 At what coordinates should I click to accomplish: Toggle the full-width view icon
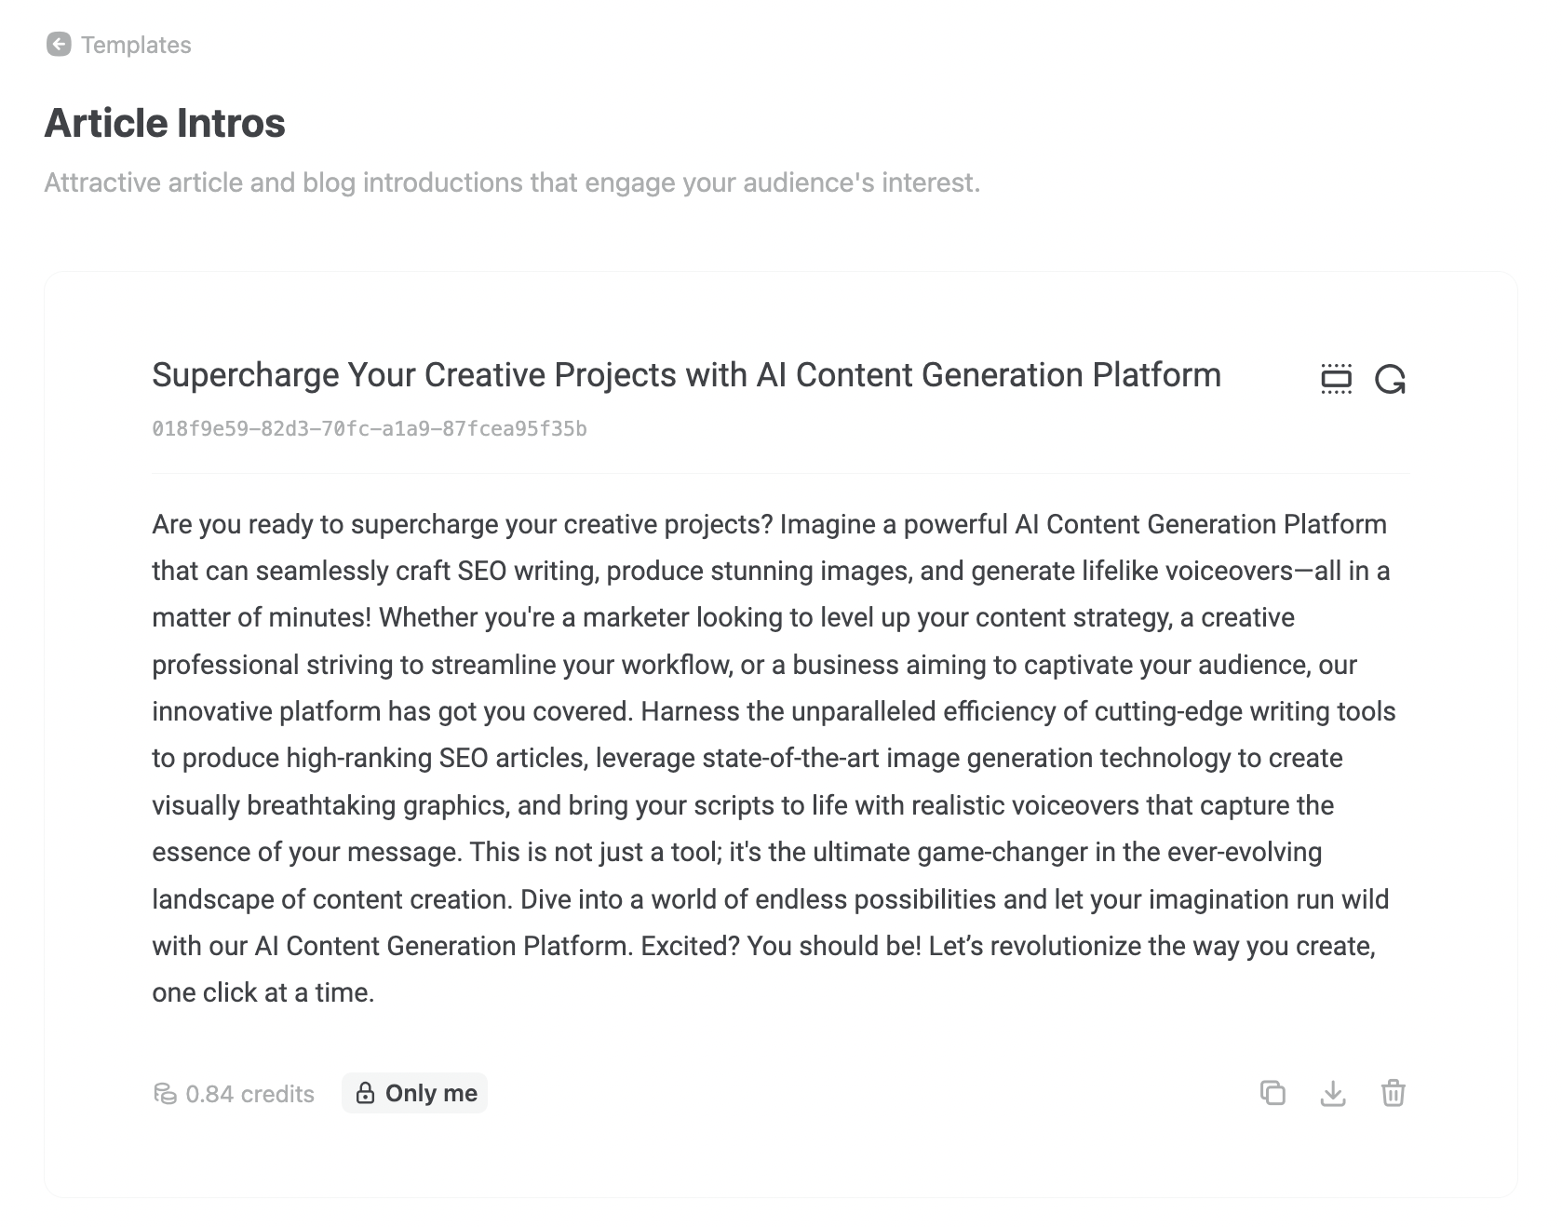[x=1336, y=379]
